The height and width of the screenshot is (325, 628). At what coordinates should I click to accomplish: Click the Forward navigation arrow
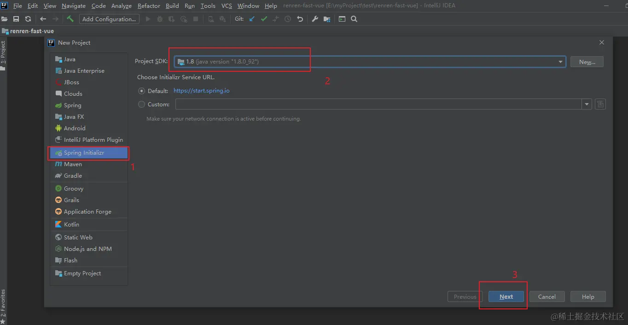(x=56, y=19)
